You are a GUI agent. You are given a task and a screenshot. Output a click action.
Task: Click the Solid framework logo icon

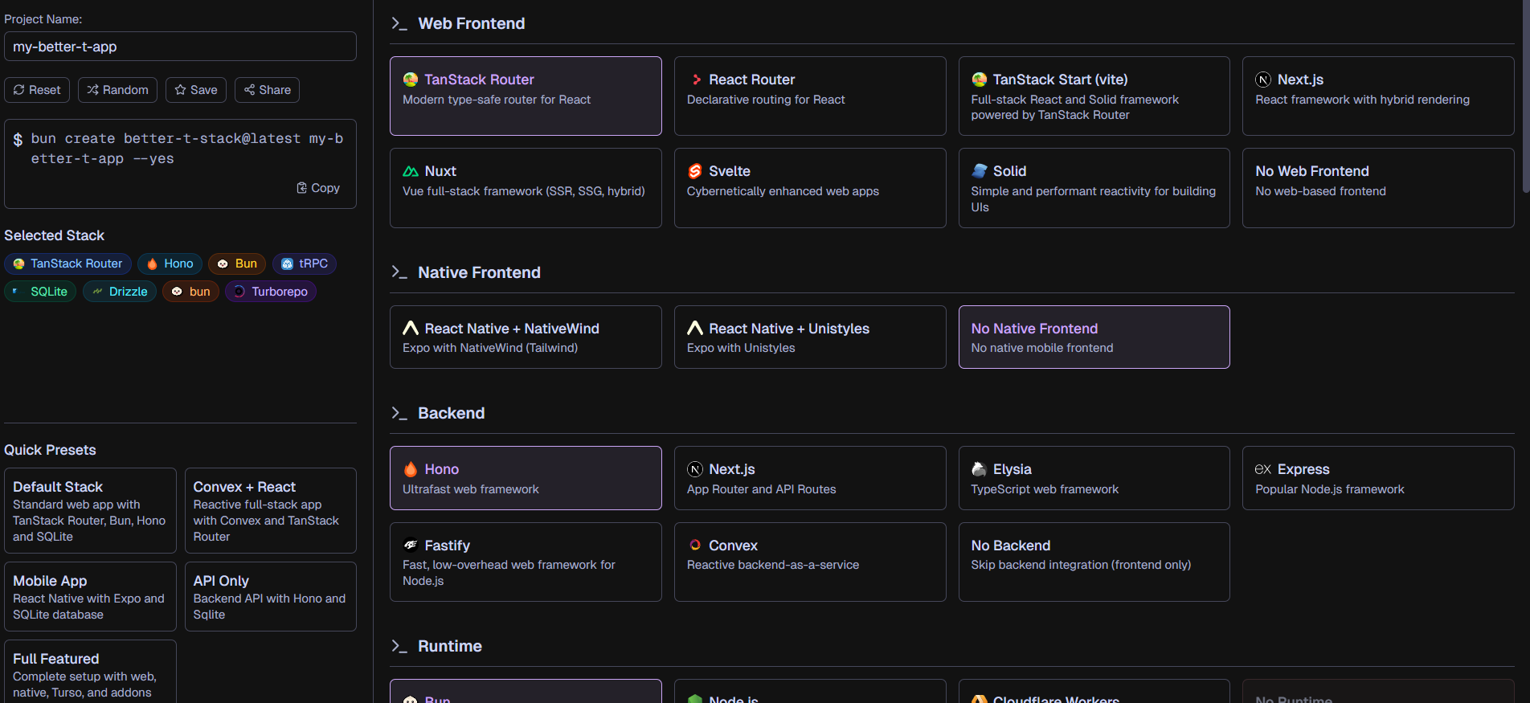click(979, 171)
